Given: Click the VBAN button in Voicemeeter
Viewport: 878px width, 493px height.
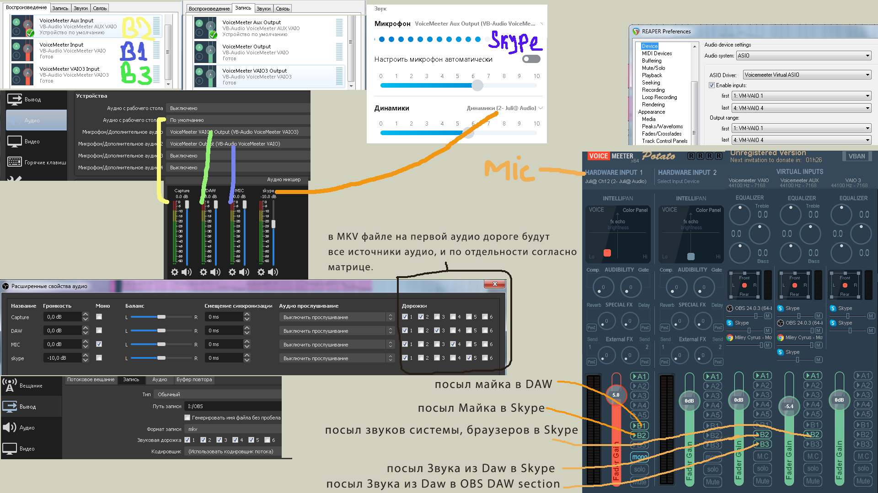Looking at the screenshot, I should (857, 156).
